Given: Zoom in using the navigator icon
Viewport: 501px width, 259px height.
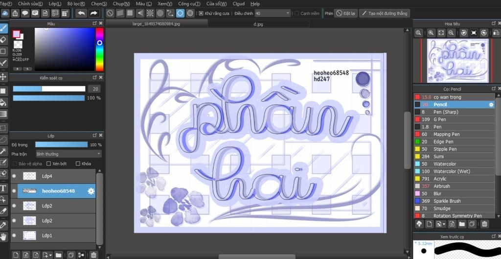Looking at the screenshot, I should click(x=431, y=33).
